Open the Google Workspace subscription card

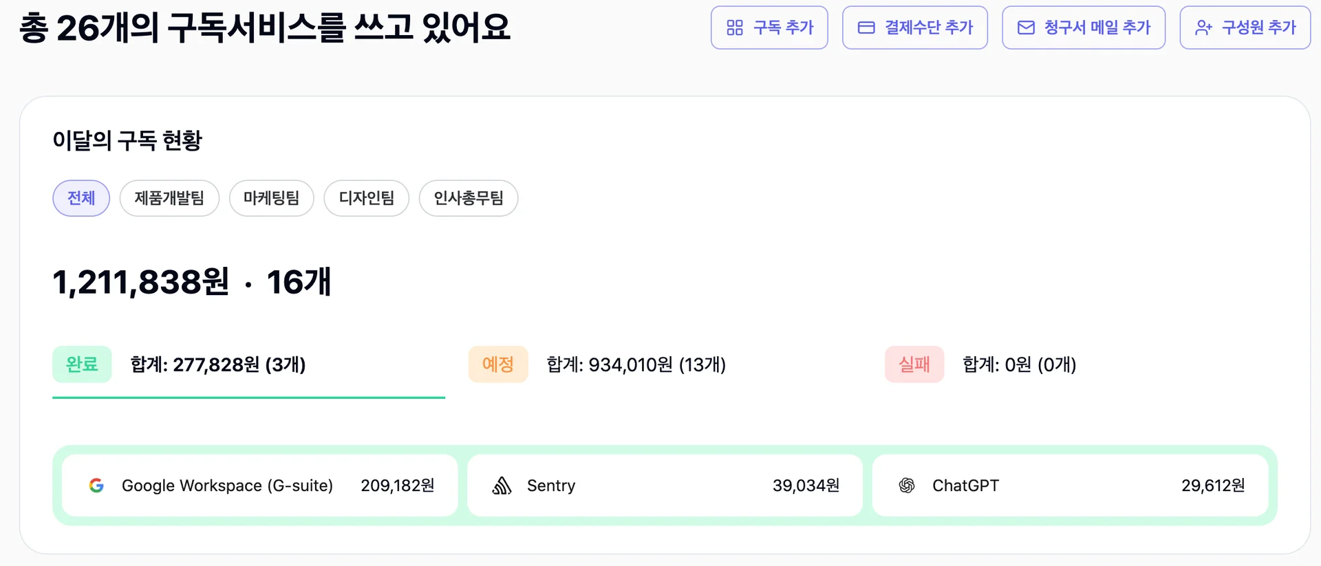pos(260,485)
